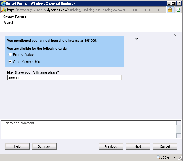Proceed with the Next button
The width and height of the screenshot is (183, 161).
click(x=138, y=146)
